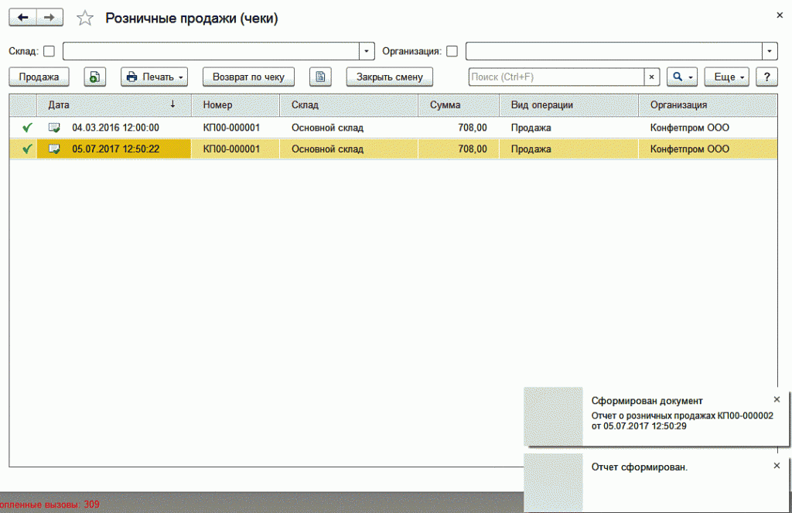
Task: Open the Печать dropdown menu
Action: click(x=155, y=77)
